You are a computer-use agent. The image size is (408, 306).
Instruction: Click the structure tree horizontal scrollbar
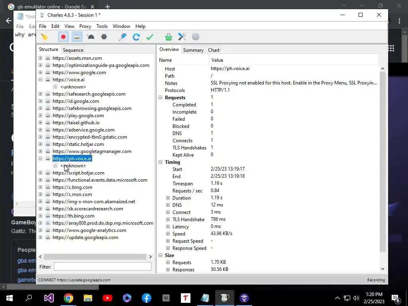95,257
